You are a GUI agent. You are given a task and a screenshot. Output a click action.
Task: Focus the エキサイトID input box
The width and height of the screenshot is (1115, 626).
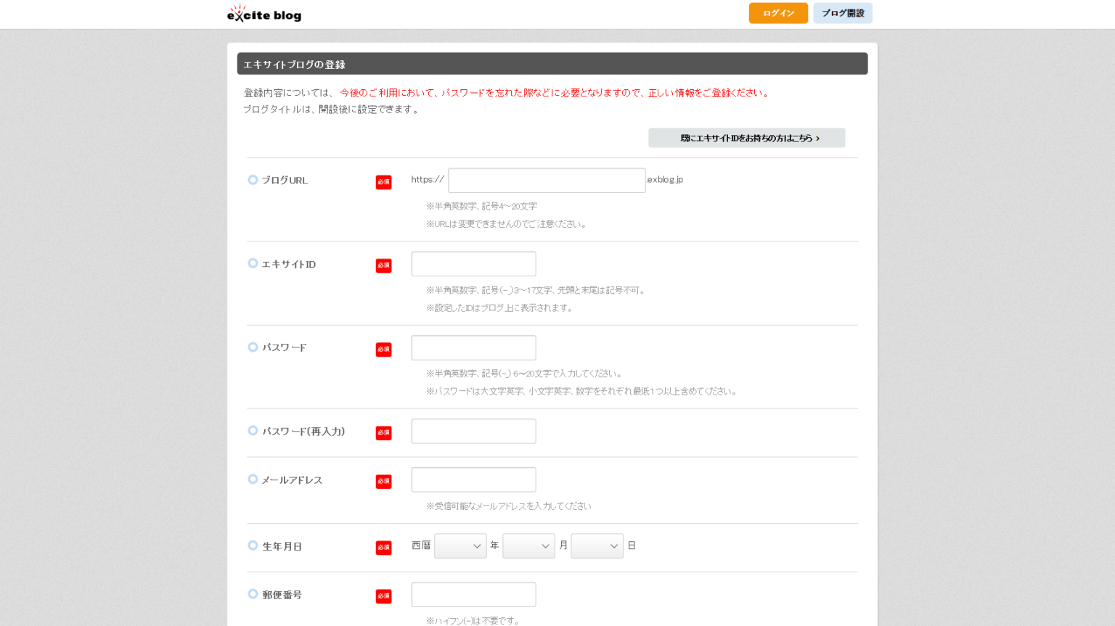[x=473, y=264]
